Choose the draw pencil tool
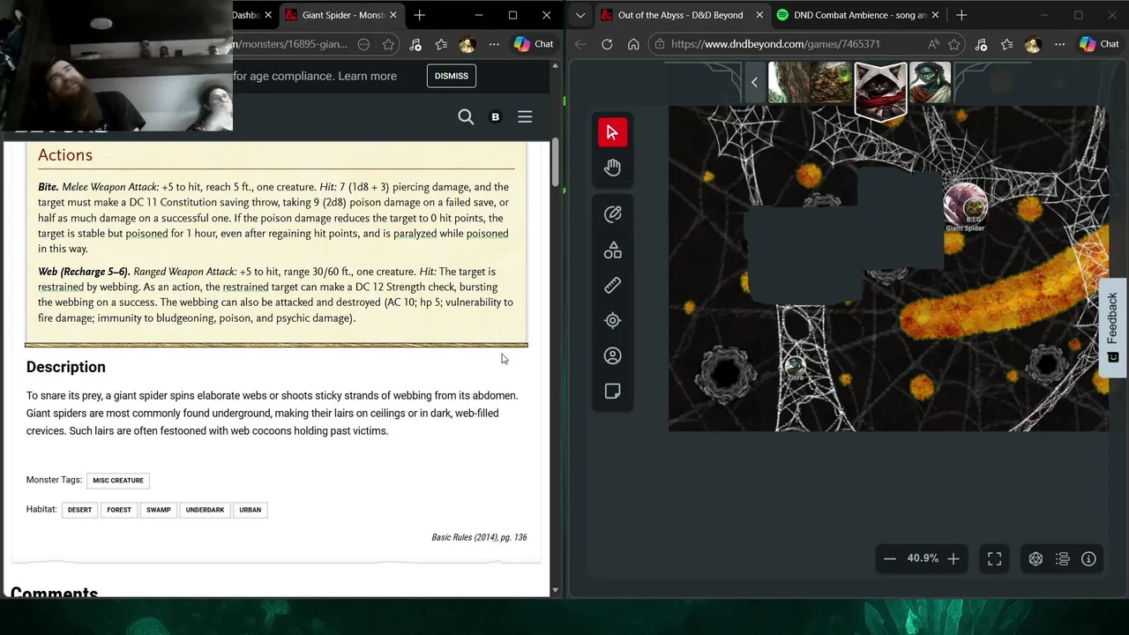Image resolution: width=1129 pixels, height=635 pixels. coord(612,214)
